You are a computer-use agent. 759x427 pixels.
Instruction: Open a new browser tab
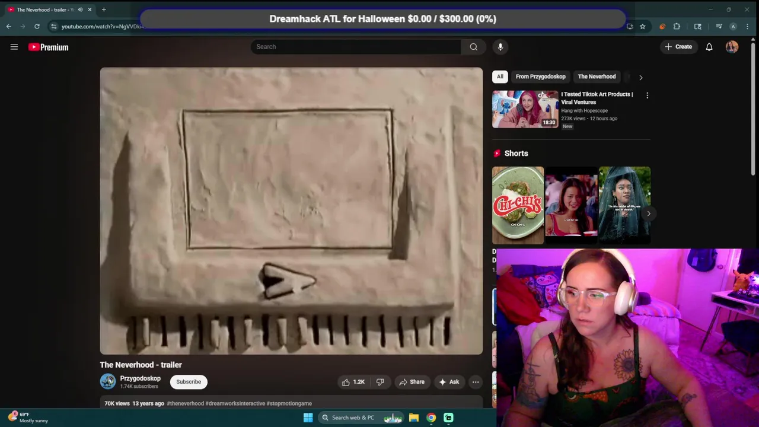point(104,9)
